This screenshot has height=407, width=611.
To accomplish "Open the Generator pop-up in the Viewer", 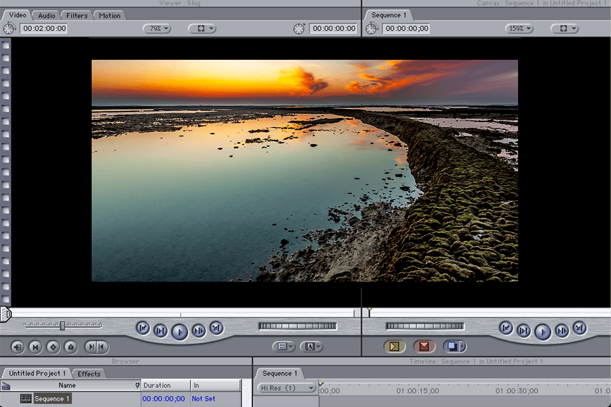I will pos(310,347).
